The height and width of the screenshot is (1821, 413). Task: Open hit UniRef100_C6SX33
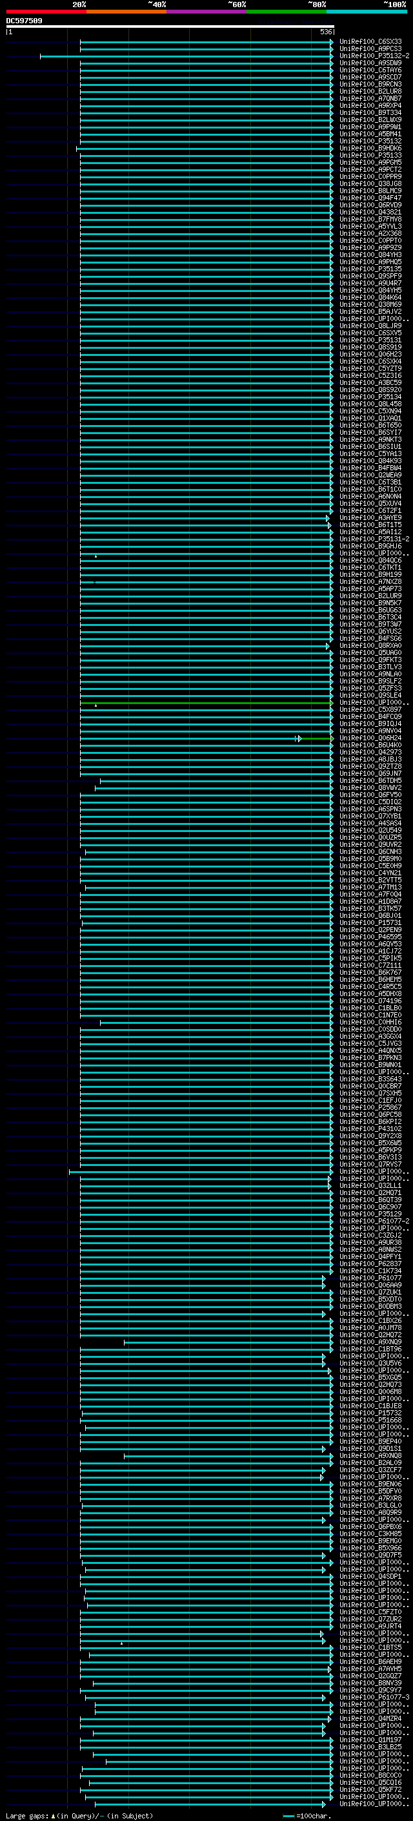370,42
